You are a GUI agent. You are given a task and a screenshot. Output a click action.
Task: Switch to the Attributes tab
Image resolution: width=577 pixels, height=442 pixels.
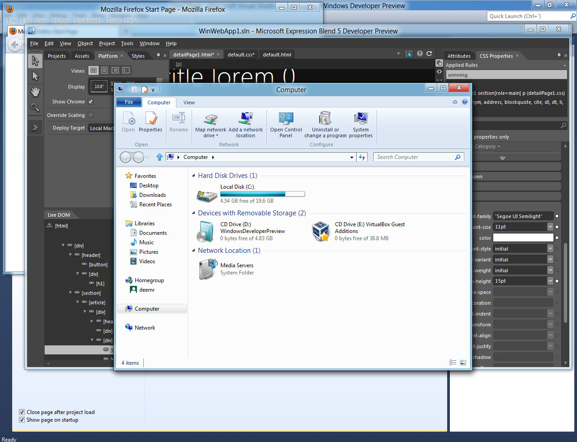459,56
